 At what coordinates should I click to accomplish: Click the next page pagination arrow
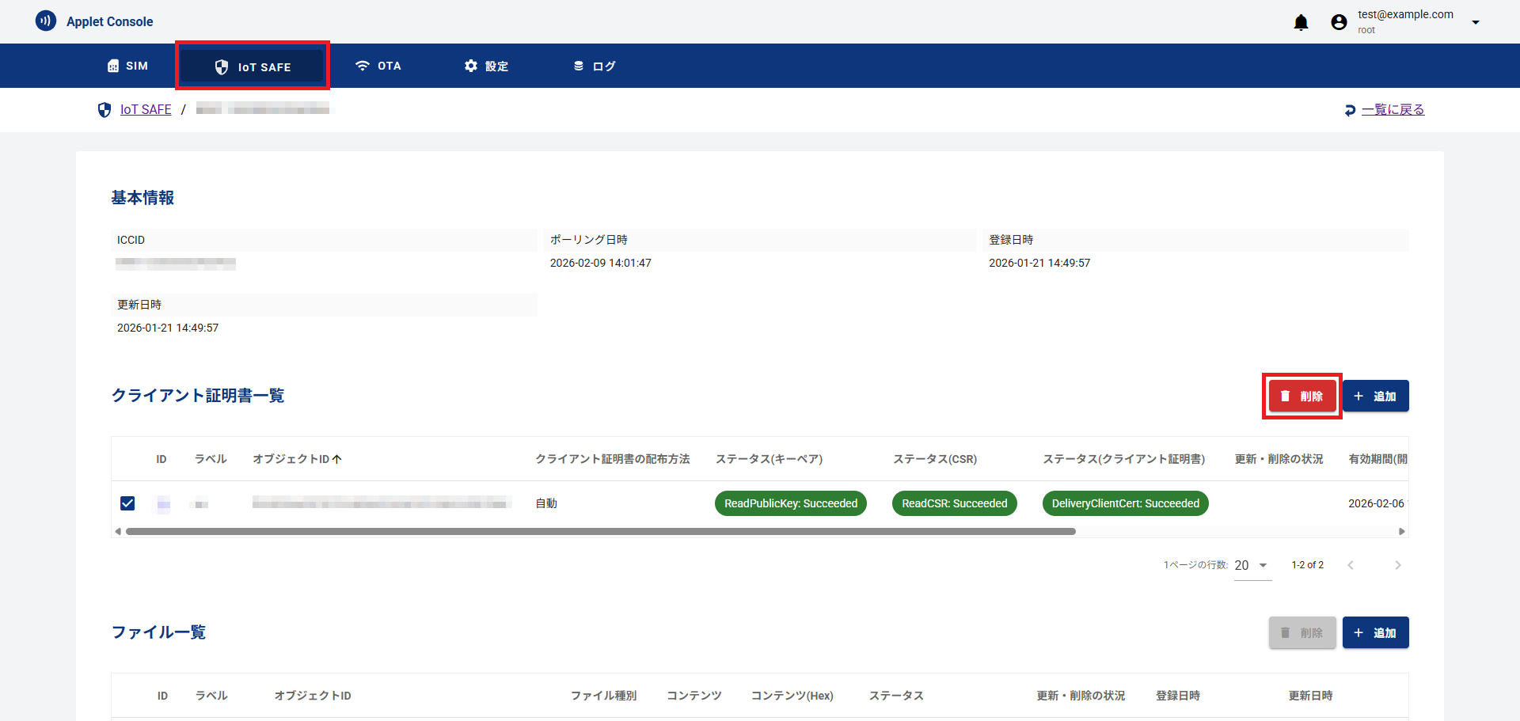tap(1397, 564)
